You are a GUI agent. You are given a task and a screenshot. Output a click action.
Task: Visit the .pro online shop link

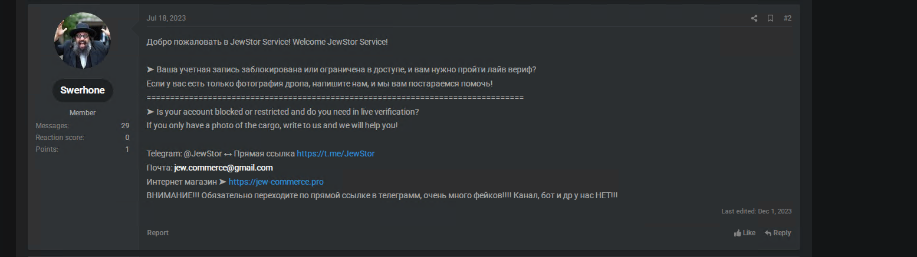click(276, 182)
